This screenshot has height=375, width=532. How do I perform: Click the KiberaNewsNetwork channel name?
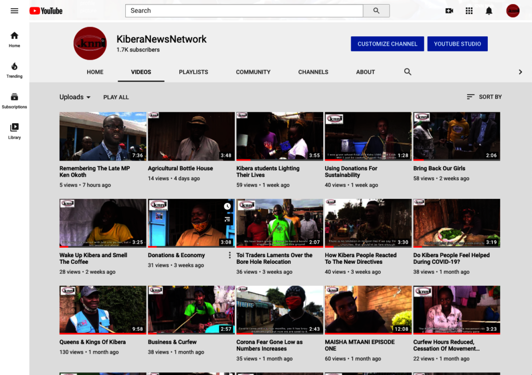pos(162,39)
